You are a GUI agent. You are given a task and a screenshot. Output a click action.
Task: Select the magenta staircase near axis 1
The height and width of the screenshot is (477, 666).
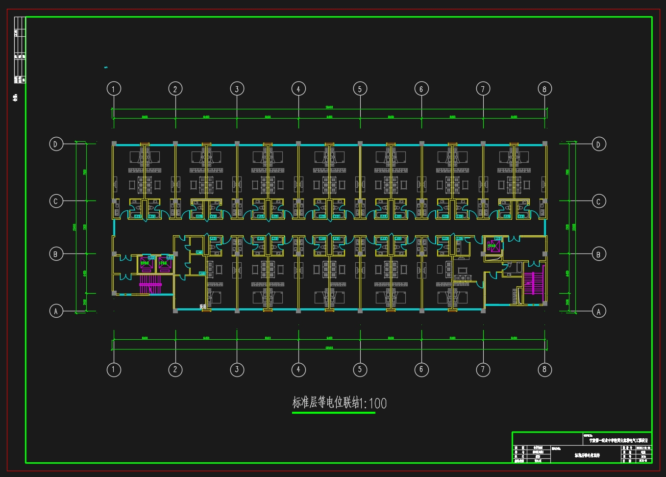(150, 284)
